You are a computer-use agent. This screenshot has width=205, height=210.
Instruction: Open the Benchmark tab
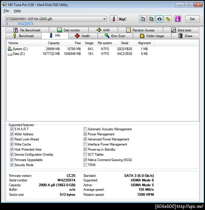(x=24, y=36)
